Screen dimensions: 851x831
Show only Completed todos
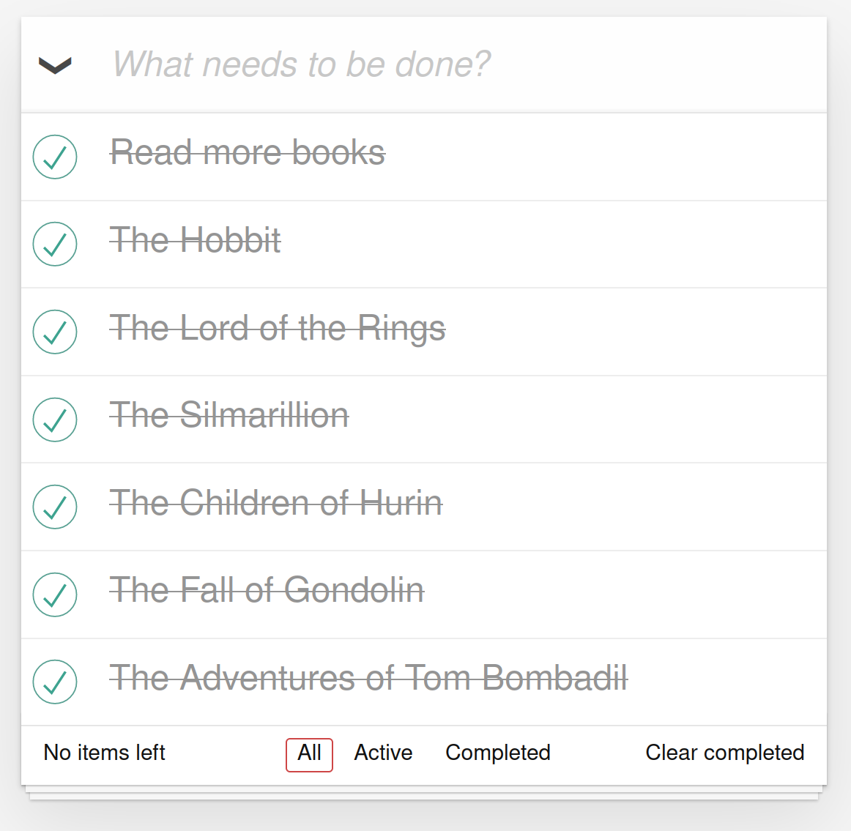498,753
